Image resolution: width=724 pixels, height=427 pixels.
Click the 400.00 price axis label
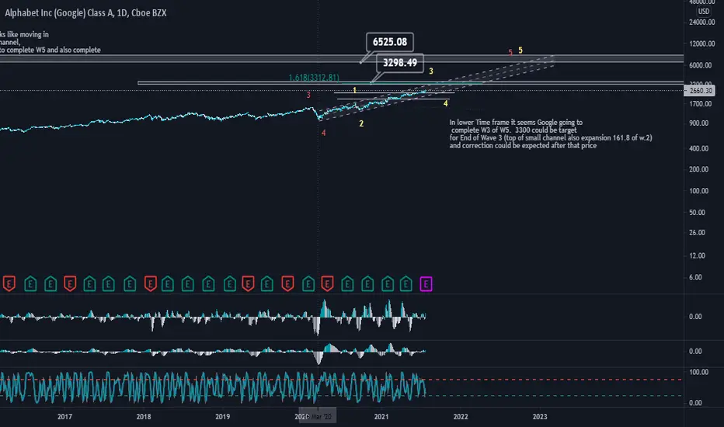[698, 148]
